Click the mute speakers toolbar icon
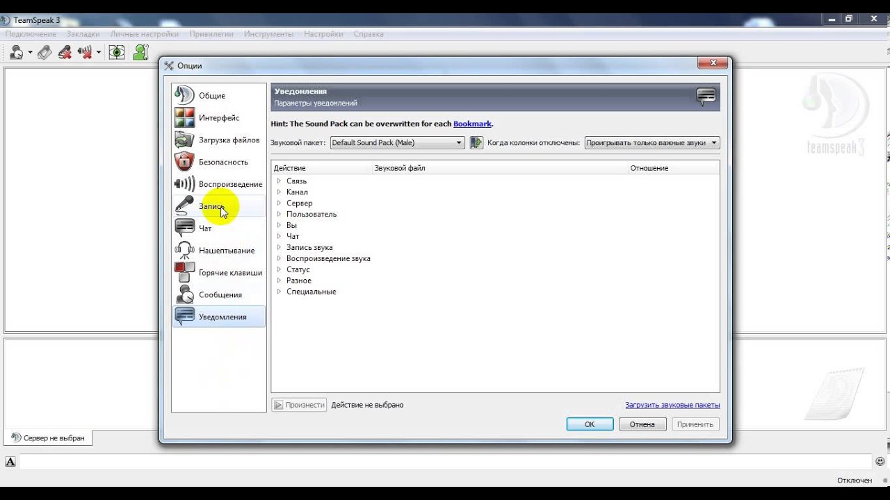This screenshot has width=890, height=500. [x=86, y=52]
